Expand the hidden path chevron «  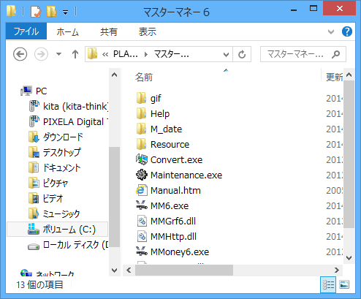[x=105, y=54]
